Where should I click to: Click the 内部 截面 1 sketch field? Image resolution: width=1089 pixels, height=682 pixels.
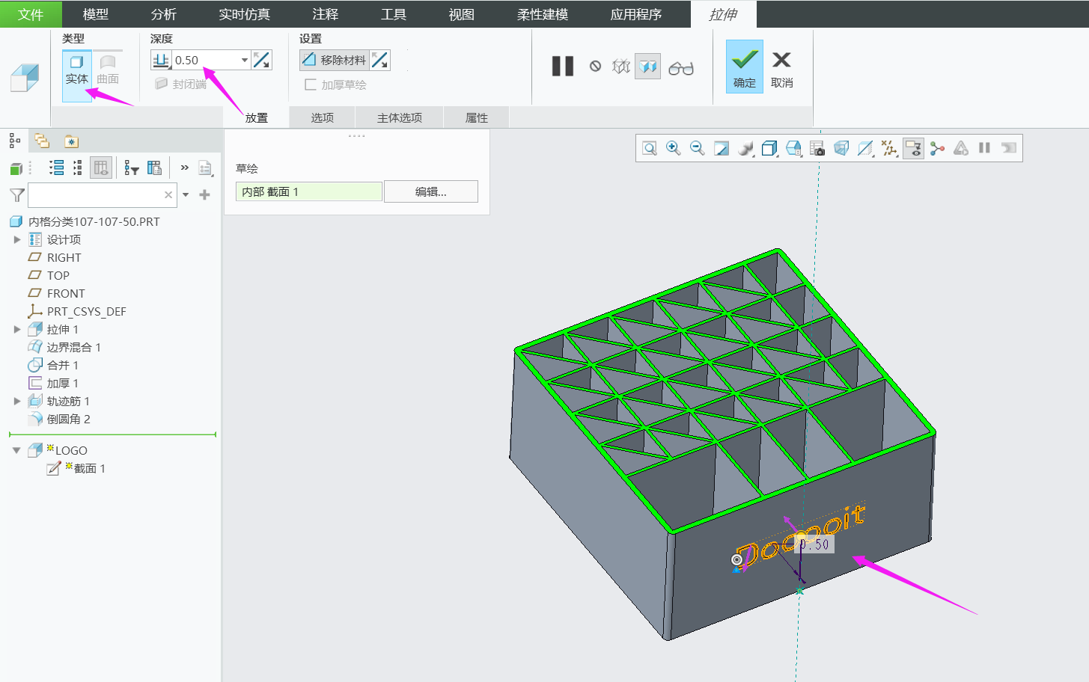click(x=308, y=191)
